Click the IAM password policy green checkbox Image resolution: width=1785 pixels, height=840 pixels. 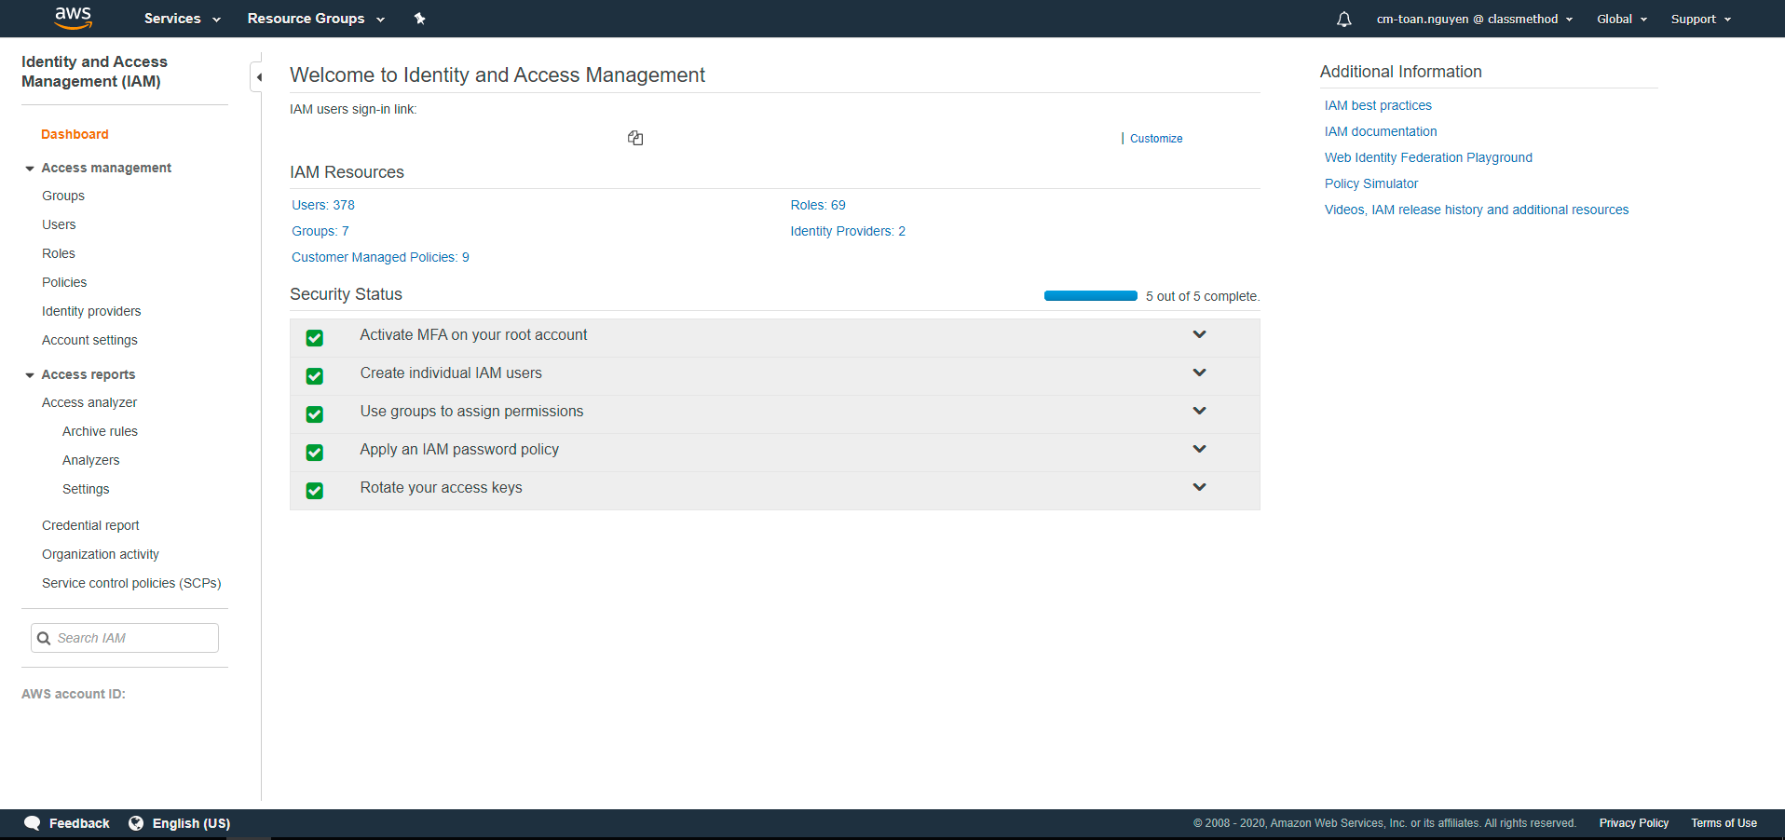tap(315, 453)
